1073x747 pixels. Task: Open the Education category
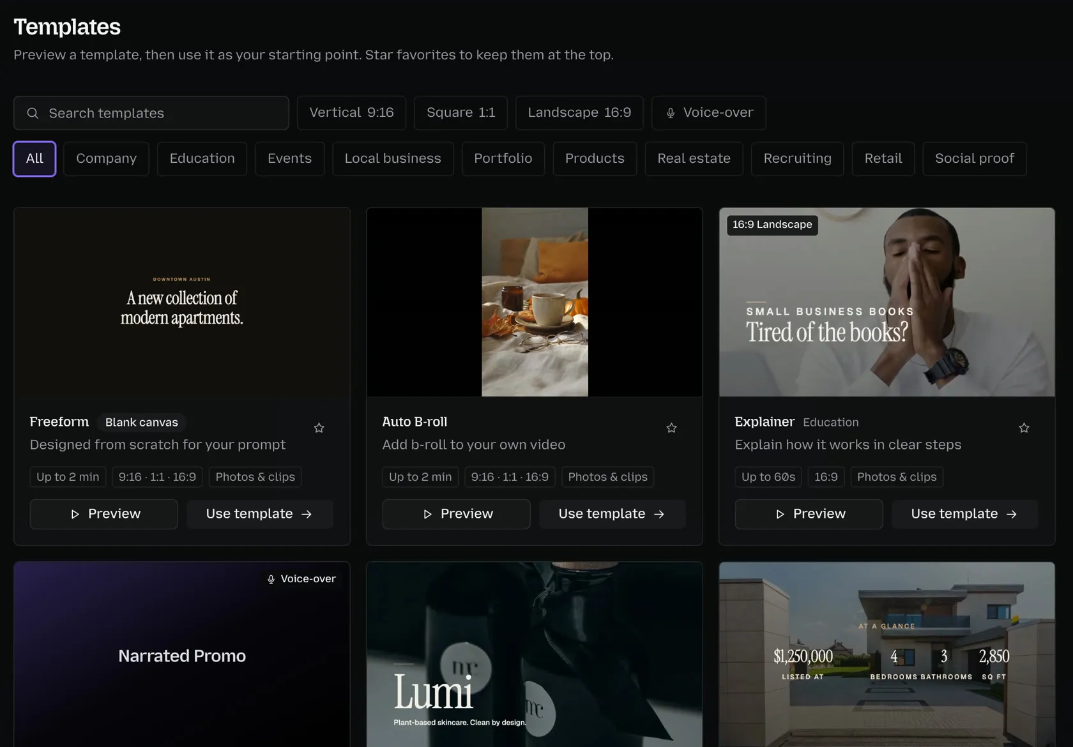[x=202, y=158]
